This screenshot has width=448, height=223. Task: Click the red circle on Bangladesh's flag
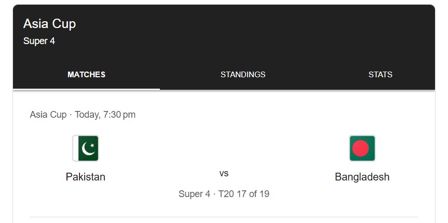pos(361,149)
